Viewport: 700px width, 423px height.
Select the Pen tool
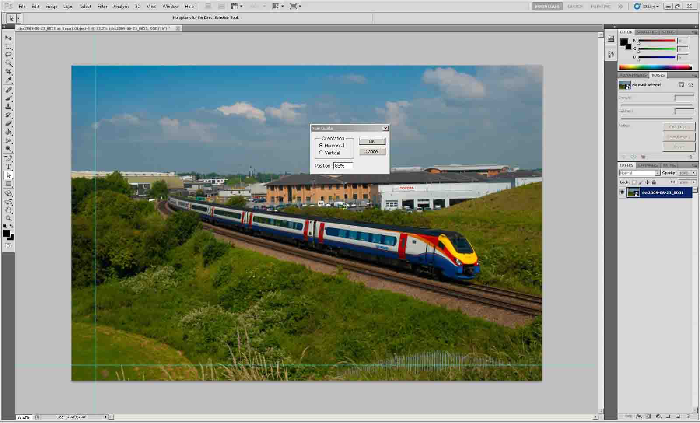[x=8, y=158]
